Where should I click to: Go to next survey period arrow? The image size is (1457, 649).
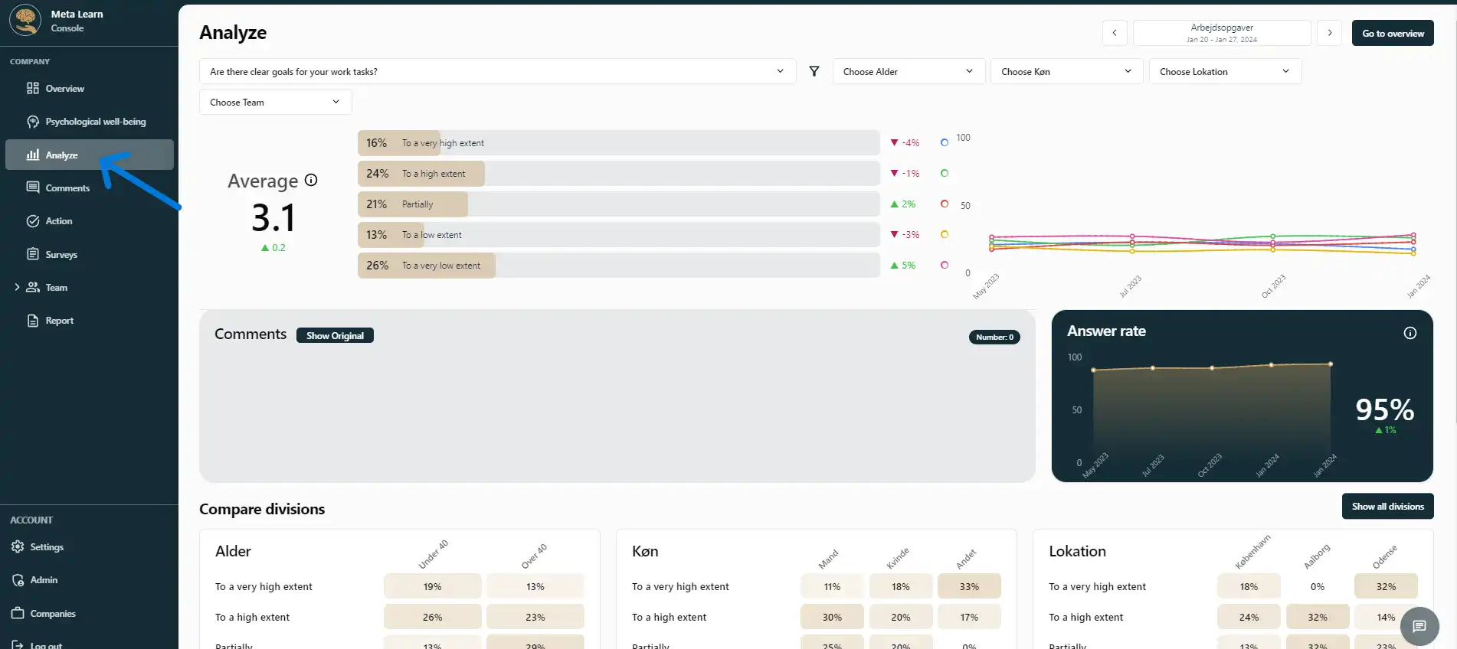point(1330,33)
